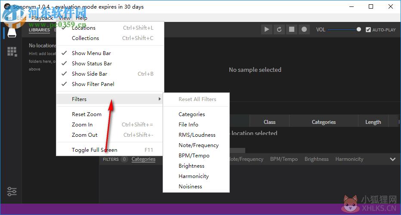Adjust the VOL slider knob
The image size is (401, 215).
tap(359, 29)
